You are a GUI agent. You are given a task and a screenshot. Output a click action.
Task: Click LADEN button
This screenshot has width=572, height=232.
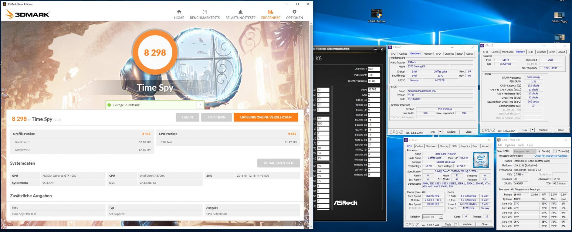pyautogui.click(x=188, y=117)
